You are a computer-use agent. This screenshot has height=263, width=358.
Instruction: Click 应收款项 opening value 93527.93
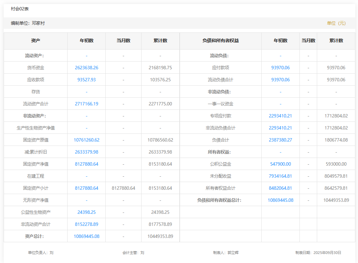[86, 80]
